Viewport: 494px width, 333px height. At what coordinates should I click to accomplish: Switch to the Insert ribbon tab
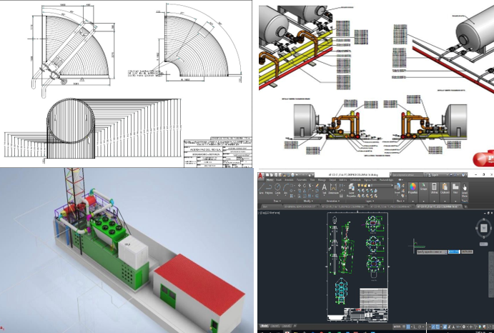click(x=279, y=179)
